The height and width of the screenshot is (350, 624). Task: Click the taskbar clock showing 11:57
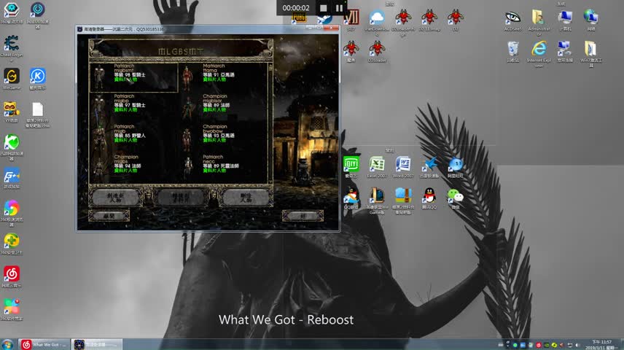[x=601, y=344]
